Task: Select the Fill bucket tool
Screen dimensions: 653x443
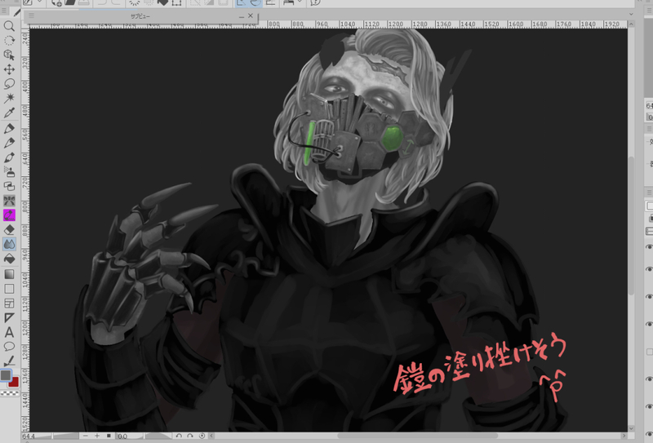Action: pyautogui.click(x=9, y=259)
